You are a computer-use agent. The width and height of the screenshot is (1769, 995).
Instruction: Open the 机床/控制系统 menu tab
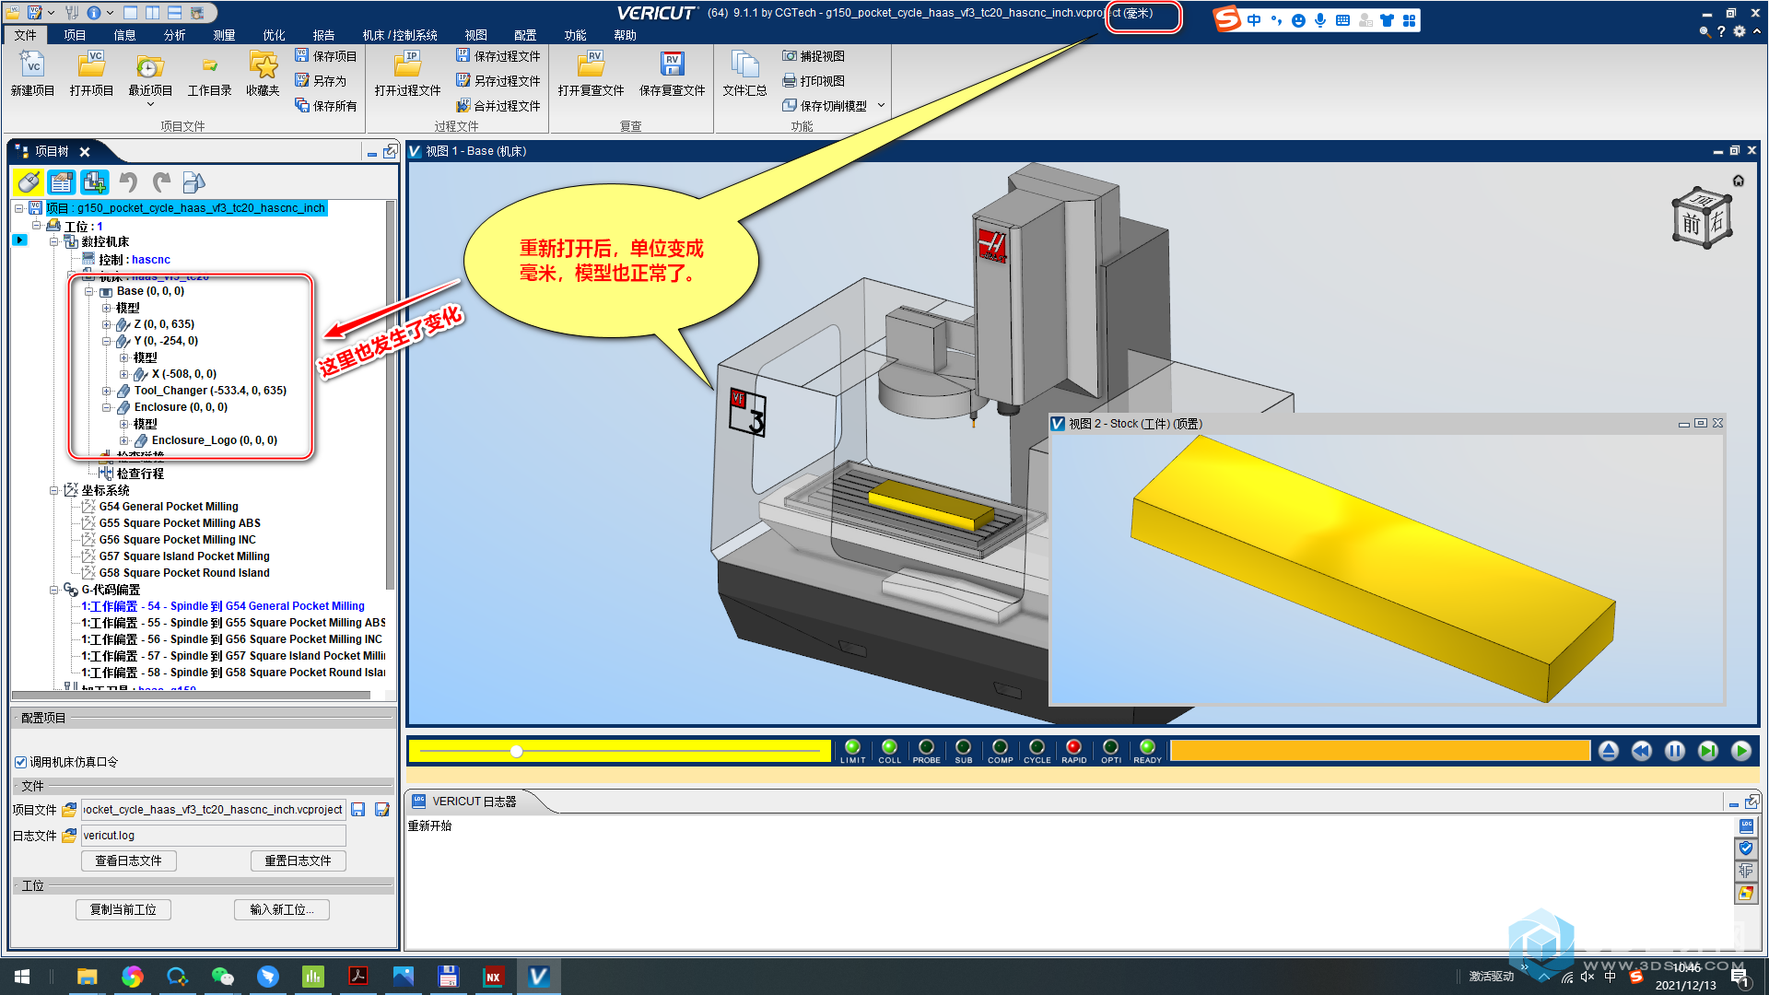click(x=400, y=35)
